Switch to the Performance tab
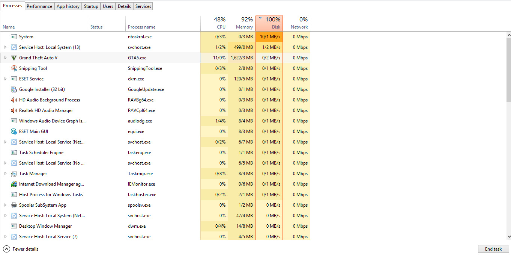 39,6
